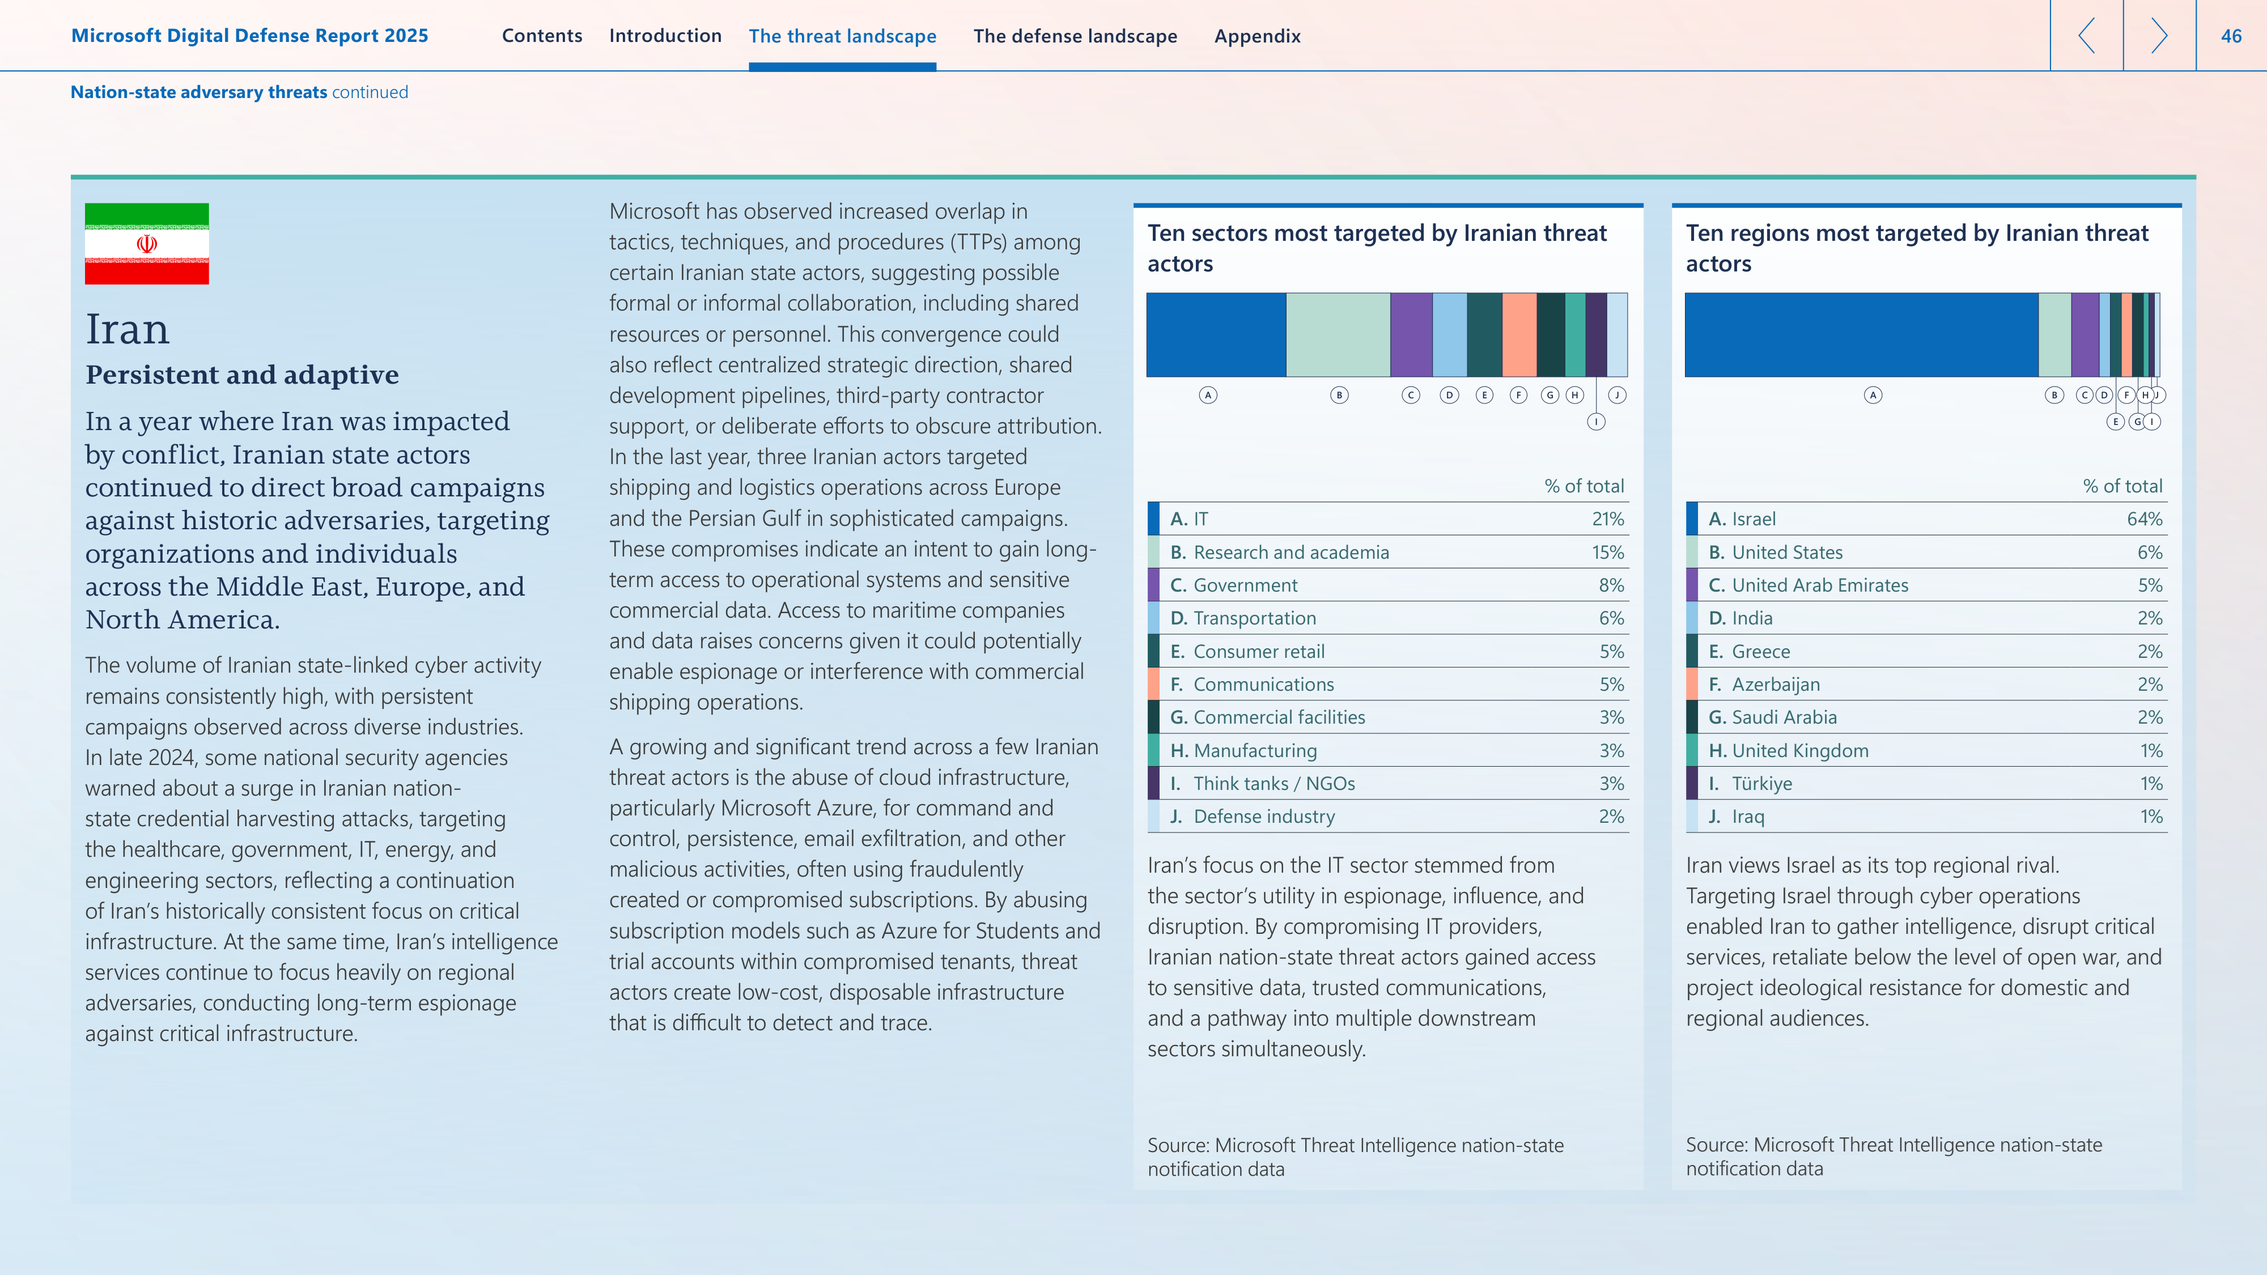Screen dimensions: 2267x1275
Task: Select the 'A. IT' legend label
Action: point(1189,519)
